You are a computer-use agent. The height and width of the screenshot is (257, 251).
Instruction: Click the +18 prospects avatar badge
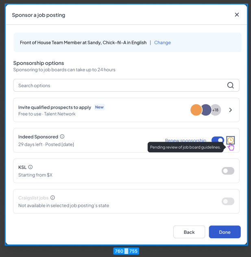[x=216, y=110]
